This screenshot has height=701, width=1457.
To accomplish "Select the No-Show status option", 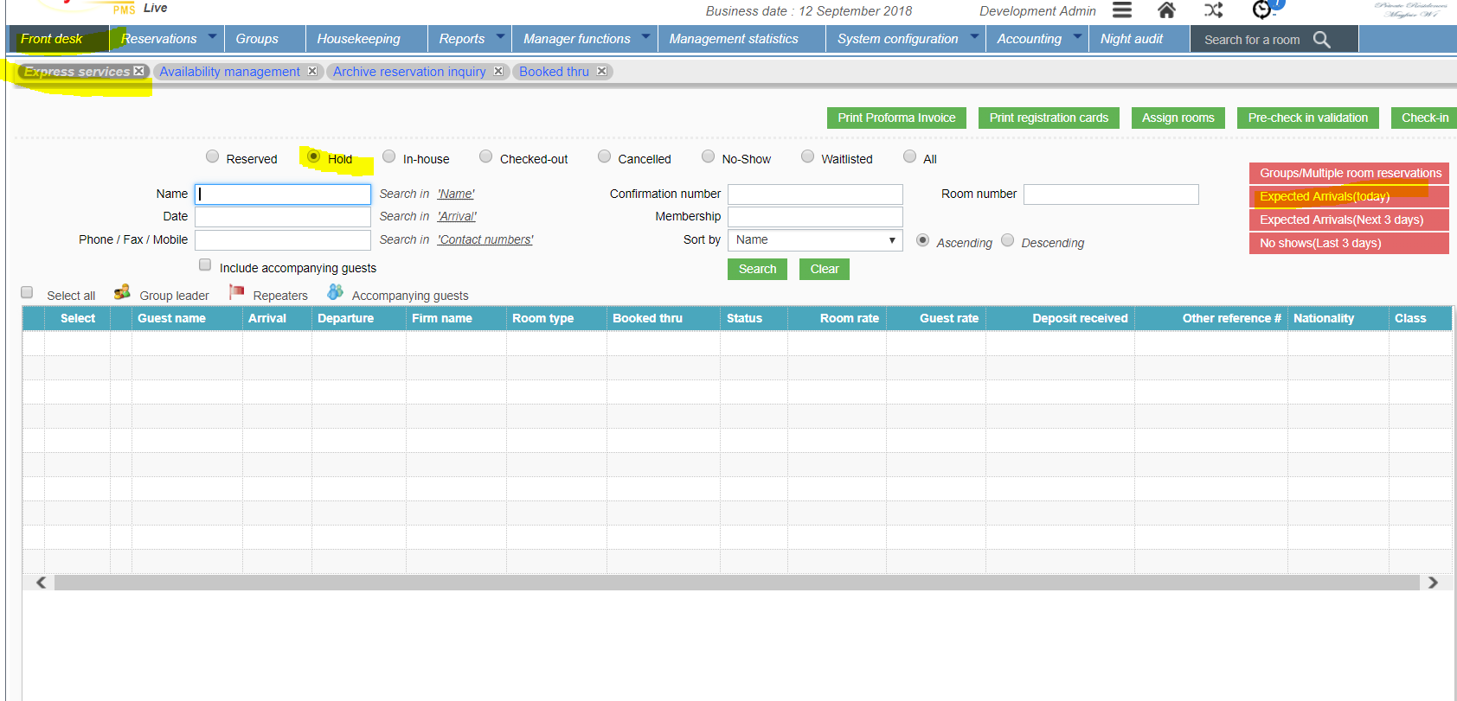I will pyautogui.click(x=709, y=156).
